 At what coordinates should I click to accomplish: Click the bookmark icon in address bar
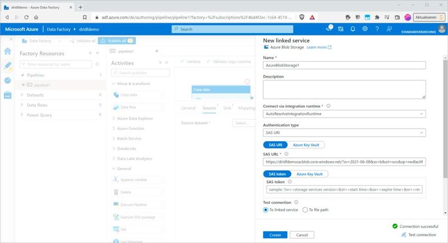[x=85, y=17]
